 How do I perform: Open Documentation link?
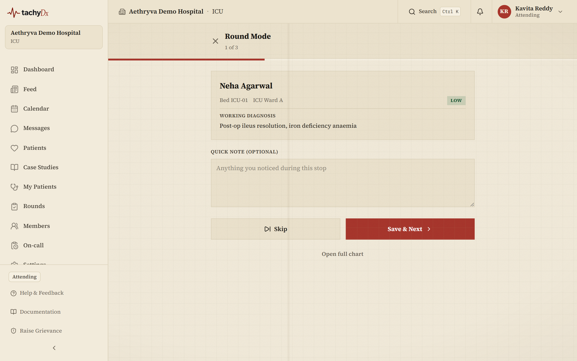coord(35,312)
